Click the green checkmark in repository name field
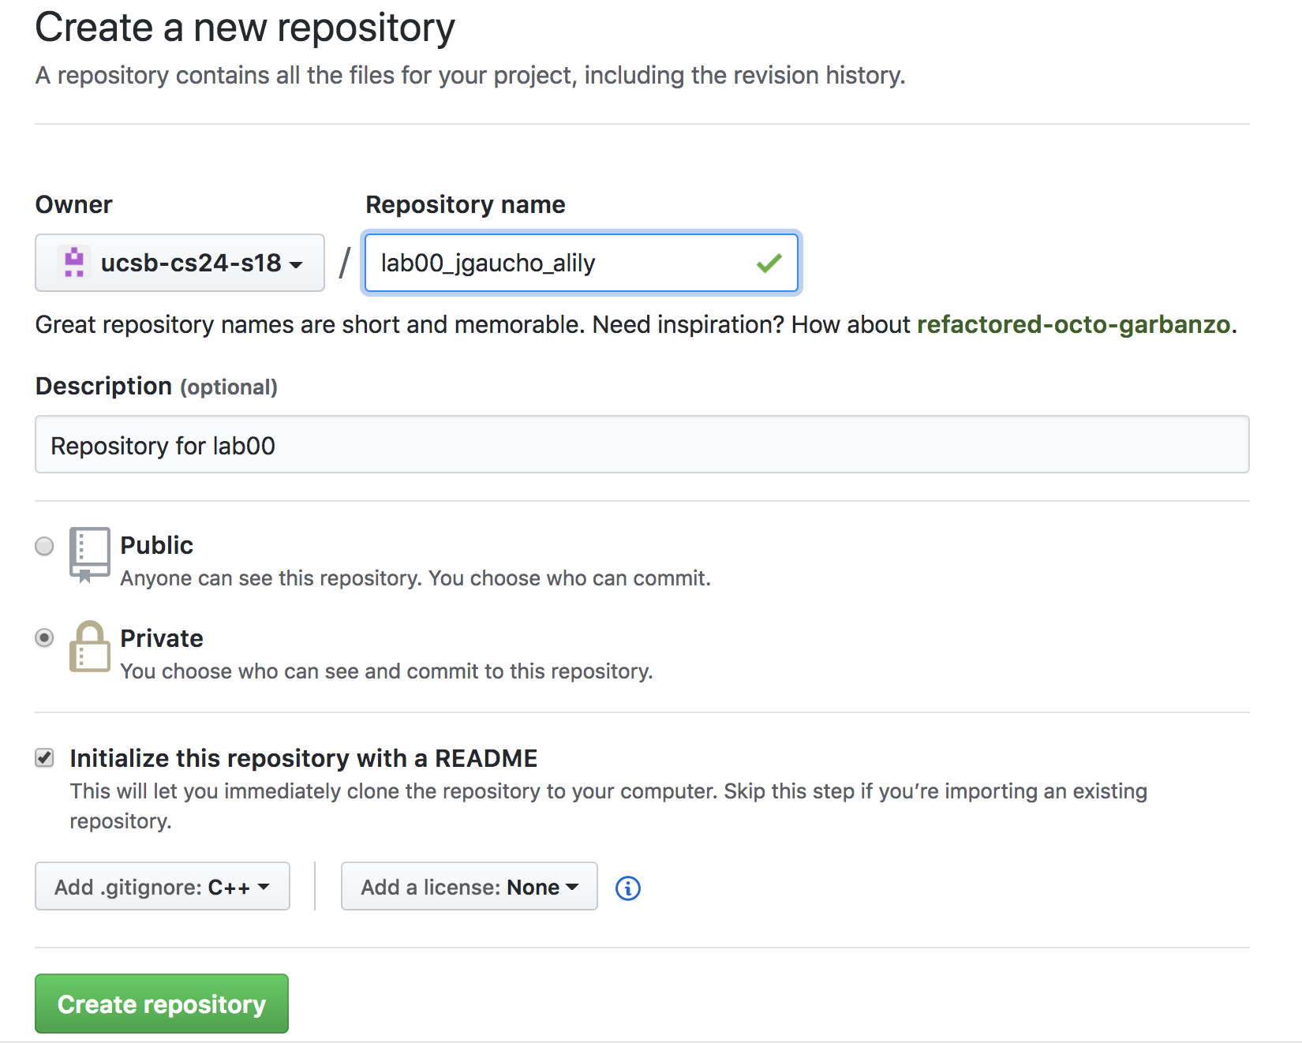This screenshot has height=1043, width=1302. click(769, 263)
